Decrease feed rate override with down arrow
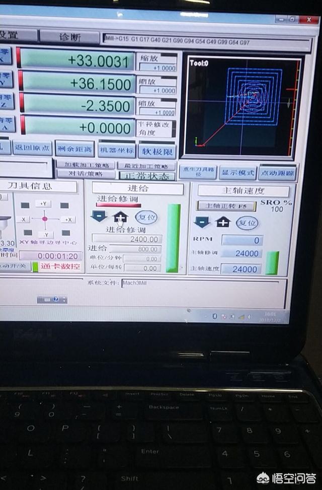322x490 pixels. point(99,217)
